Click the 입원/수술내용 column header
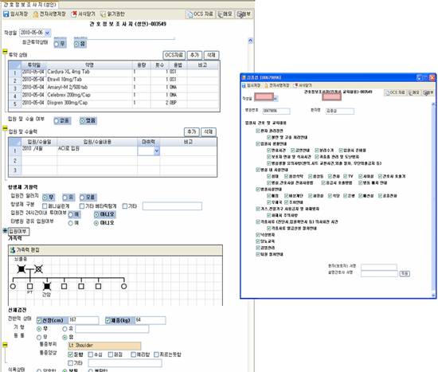The width and height of the screenshot is (438, 372). tap(97, 142)
